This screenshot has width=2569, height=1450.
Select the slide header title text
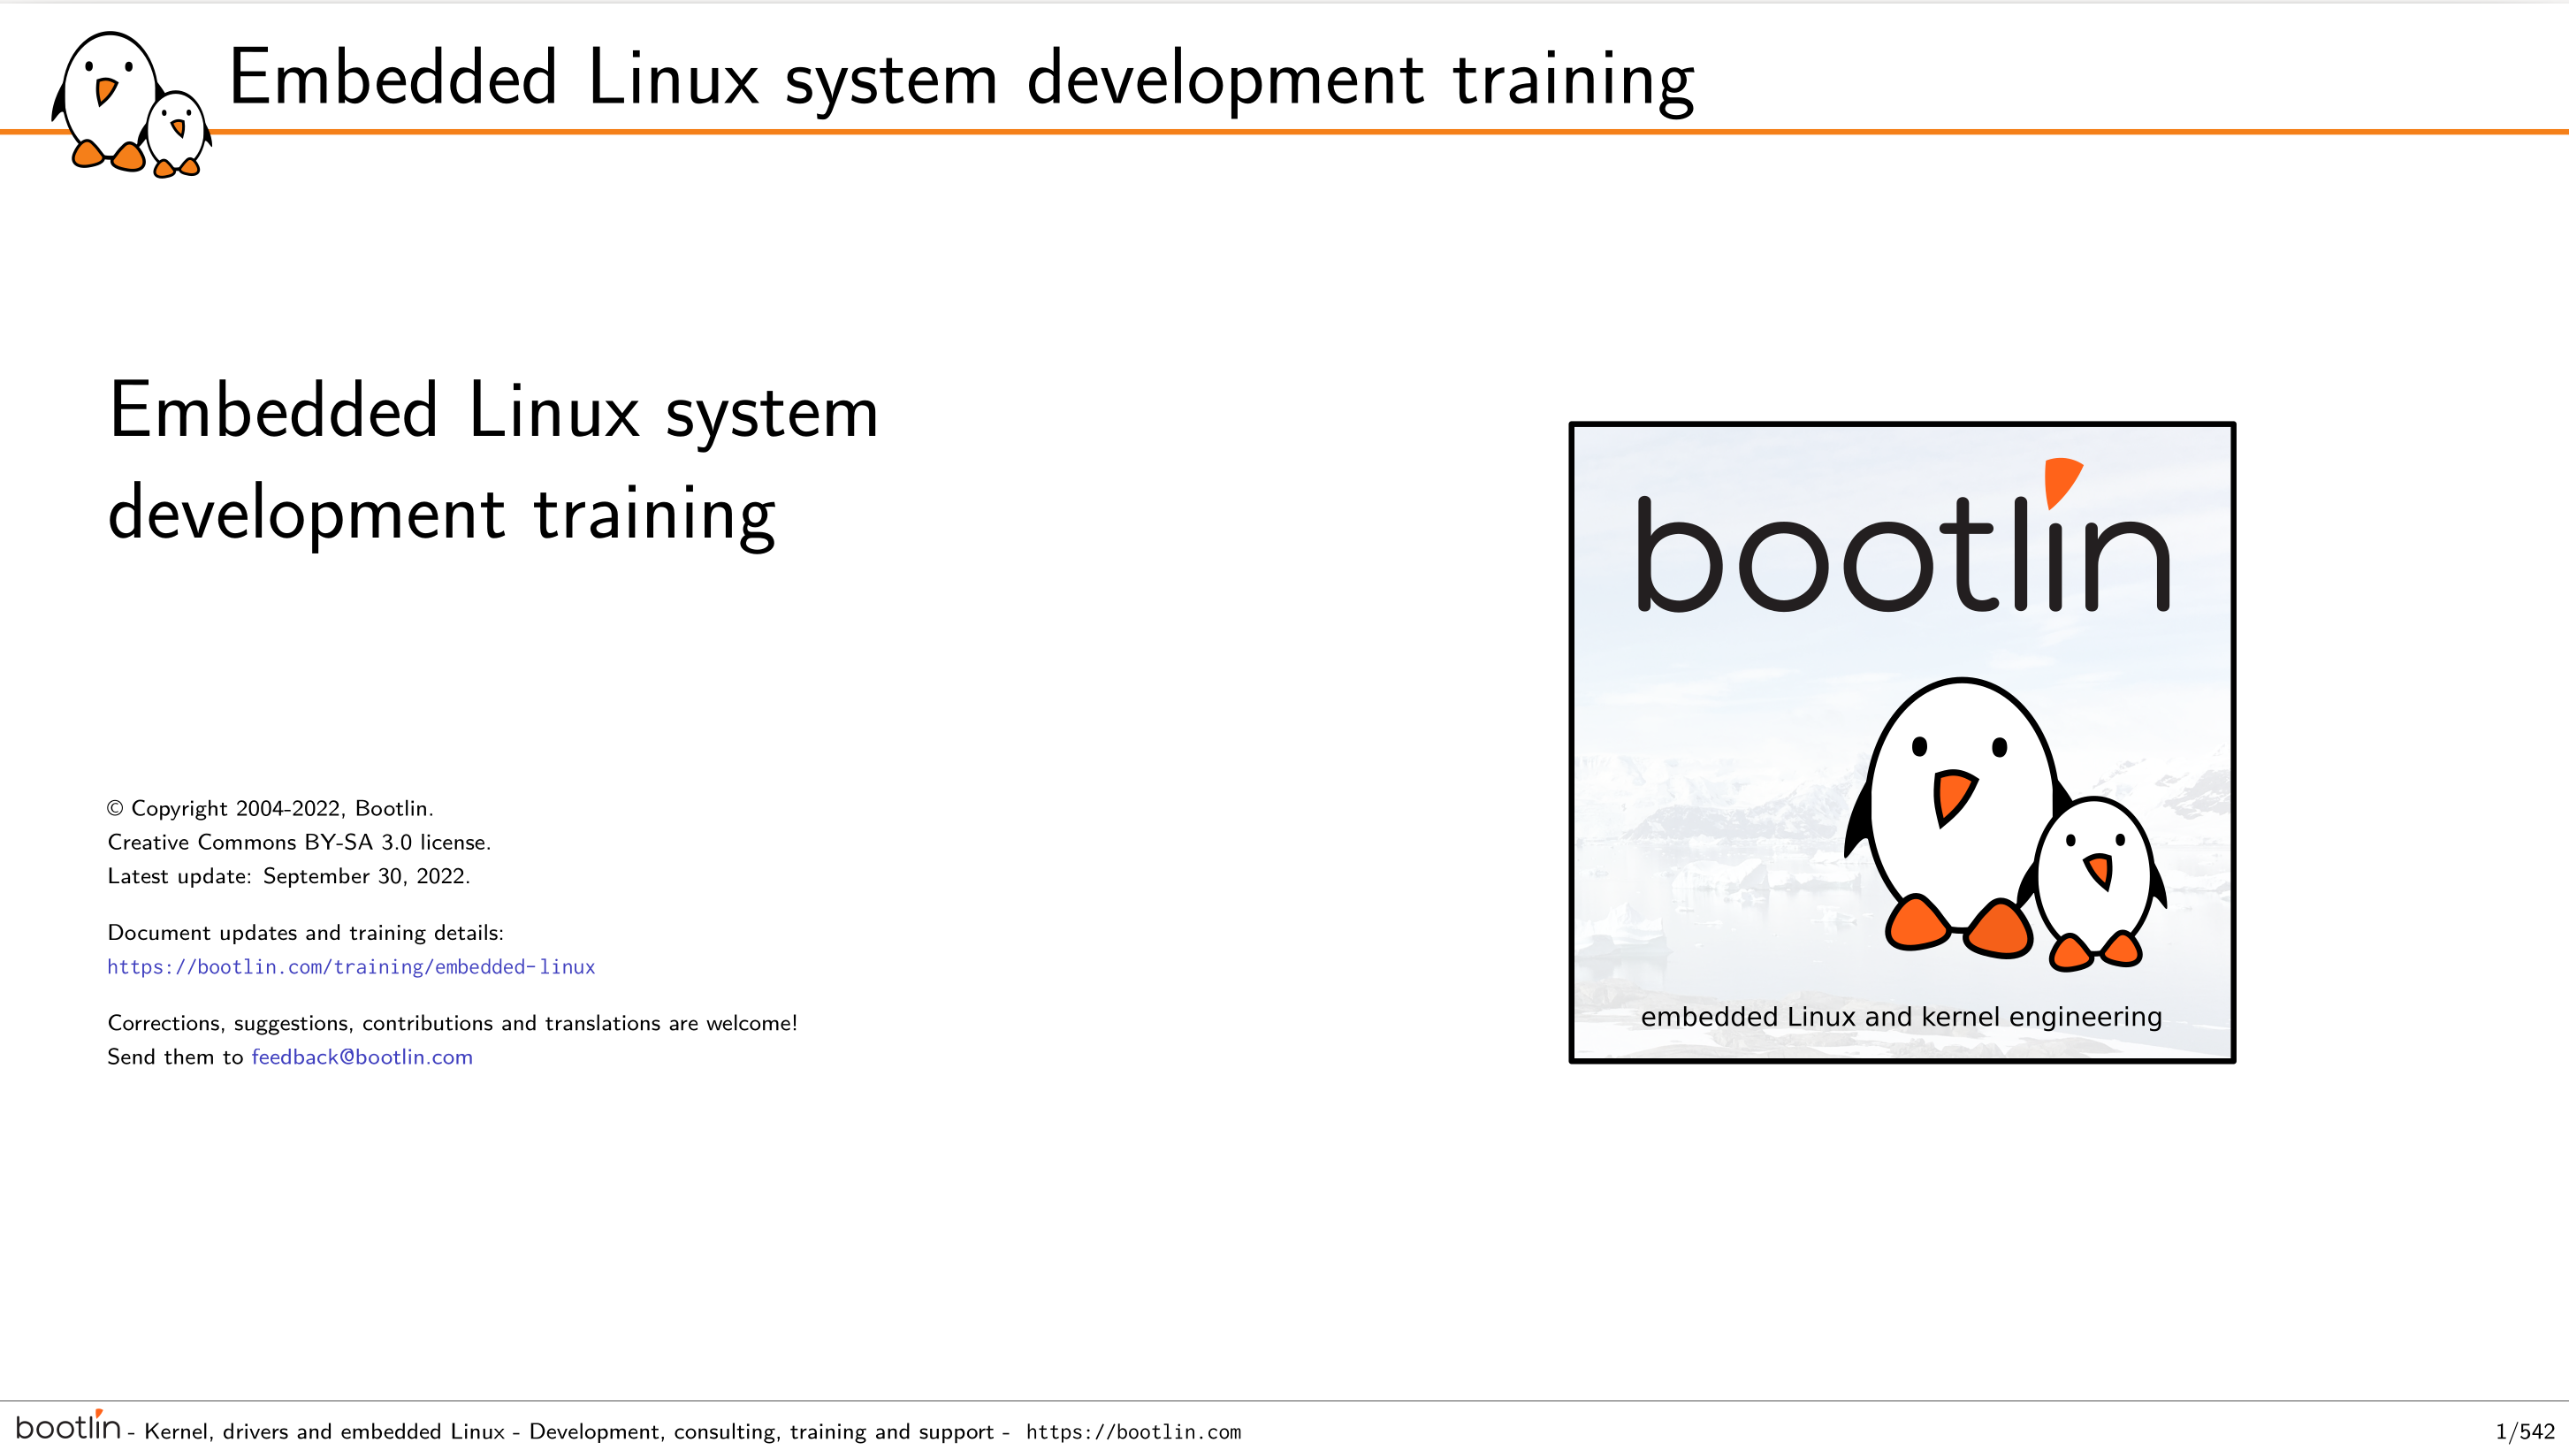click(961, 79)
